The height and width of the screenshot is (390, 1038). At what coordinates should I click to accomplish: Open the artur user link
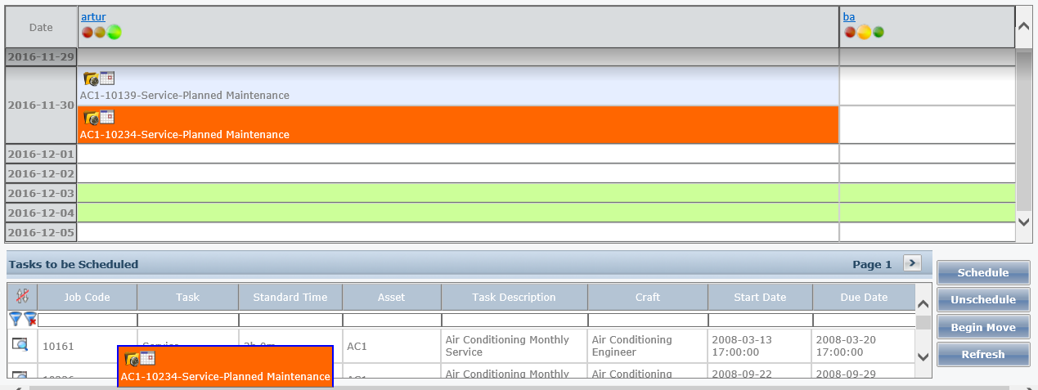click(x=93, y=16)
